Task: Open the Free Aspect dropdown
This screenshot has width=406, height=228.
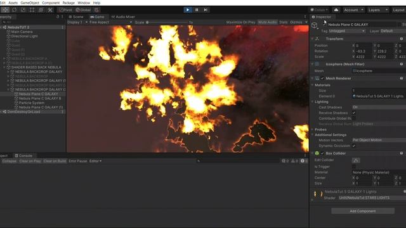Action: pyautogui.click(x=110, y=23)
